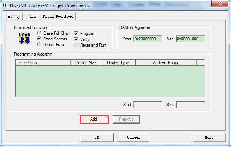Click the Cancel button
Image resolution: width=231 pixels, height=147 pixels.
click(133, 138)
